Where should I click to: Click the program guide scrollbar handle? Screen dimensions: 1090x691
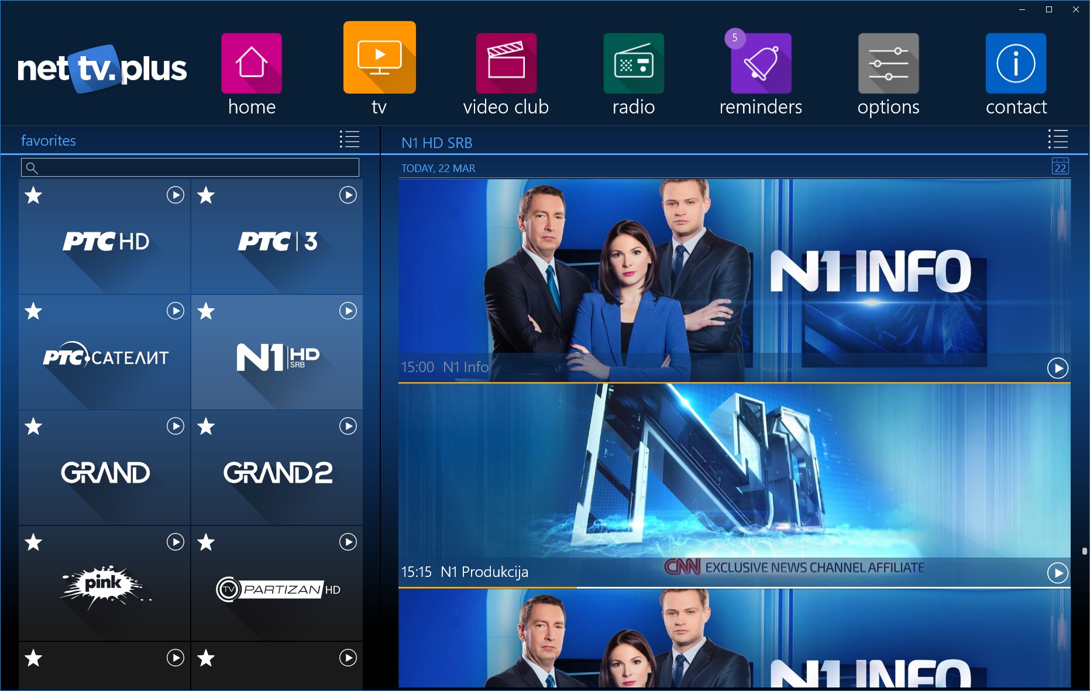(x=1084, y=551)
